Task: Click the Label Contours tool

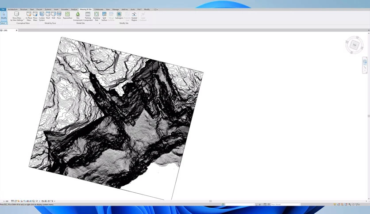Action: pyautogui.click(x=143, y=16)
